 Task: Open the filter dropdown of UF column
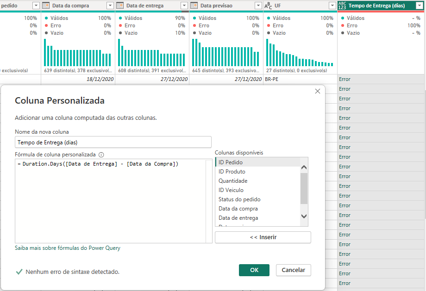point(332,6)
